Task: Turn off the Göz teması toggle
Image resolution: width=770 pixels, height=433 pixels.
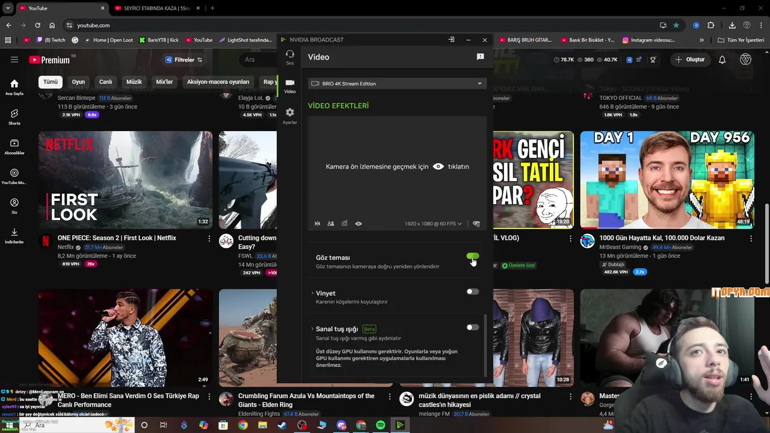Action: pos(473,257)
